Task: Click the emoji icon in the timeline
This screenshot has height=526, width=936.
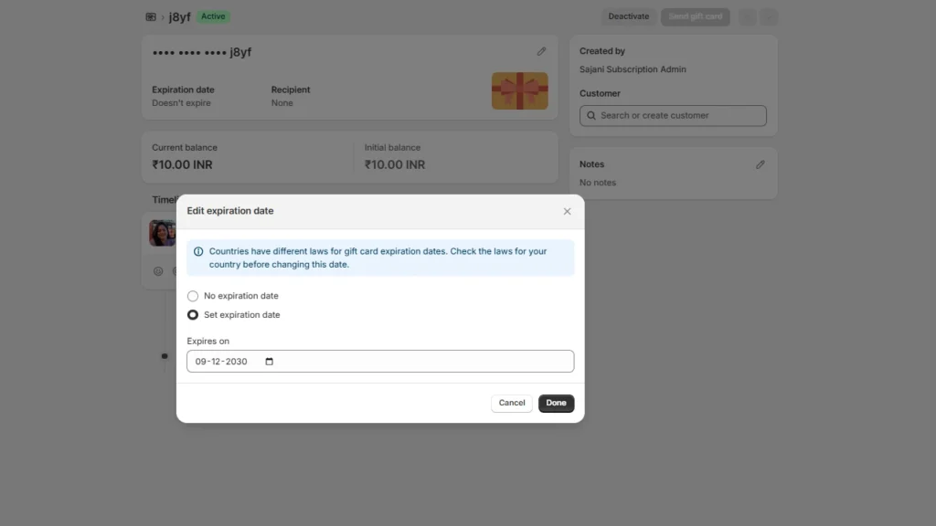Action: point(158,270)
